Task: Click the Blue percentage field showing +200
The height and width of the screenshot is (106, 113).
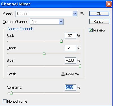Action: point(71,60)
